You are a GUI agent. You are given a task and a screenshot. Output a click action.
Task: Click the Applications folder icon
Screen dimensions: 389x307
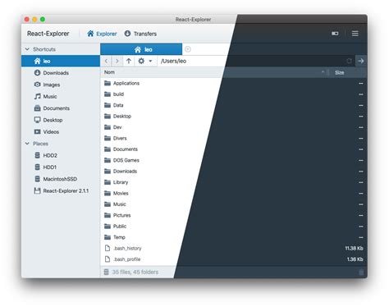[108, 83]
